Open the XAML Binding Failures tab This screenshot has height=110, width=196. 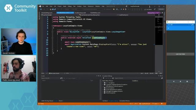click(x=47, y=101)
